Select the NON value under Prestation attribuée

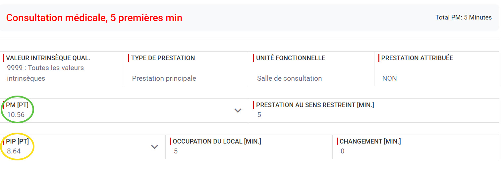coord(389,78)
